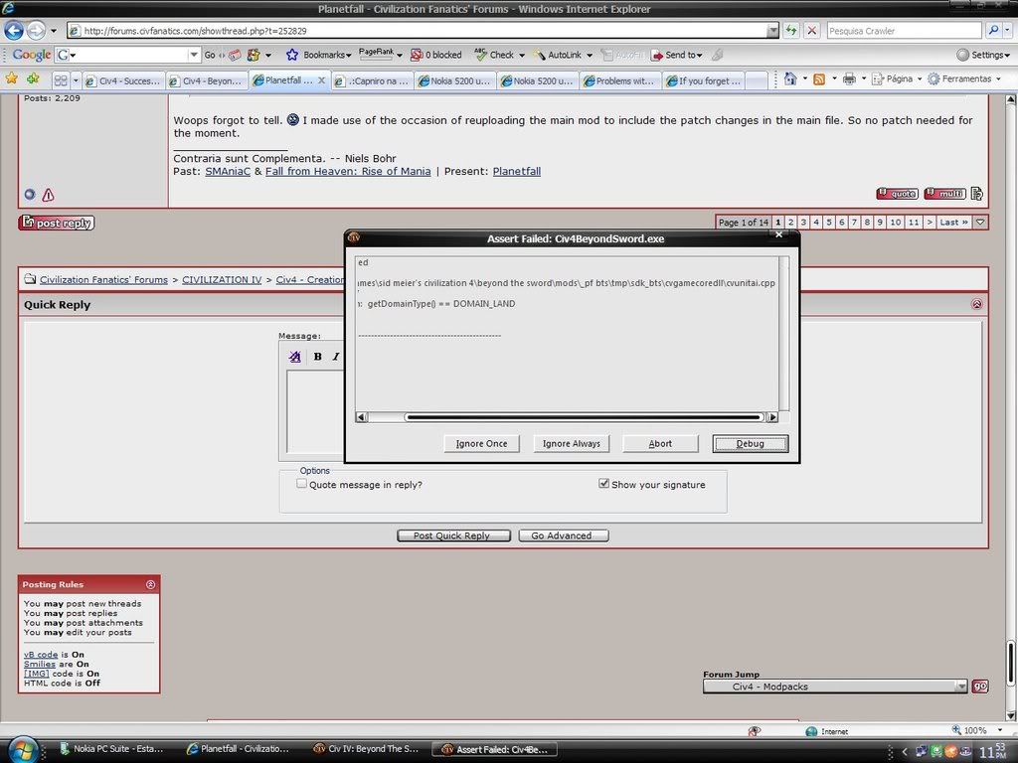Click the quick reply page icon
This screenshot has height=763, width=1018.
coord(977,194)
